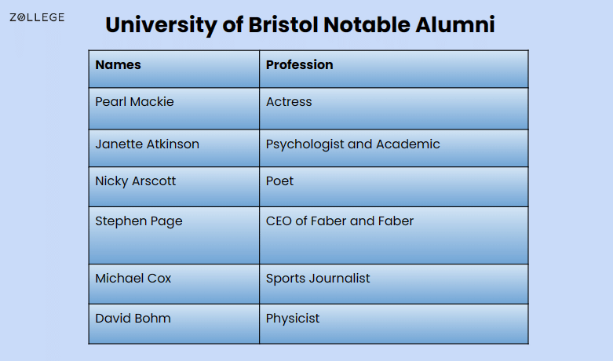613x361 pixels.
Task: Click the word Alumni in the heading
Action: point(455,25)
